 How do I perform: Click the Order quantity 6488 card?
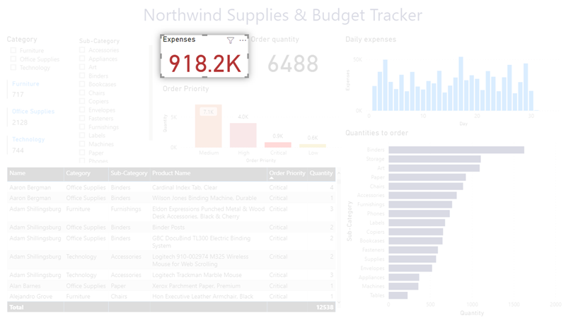tap(292, 64)
